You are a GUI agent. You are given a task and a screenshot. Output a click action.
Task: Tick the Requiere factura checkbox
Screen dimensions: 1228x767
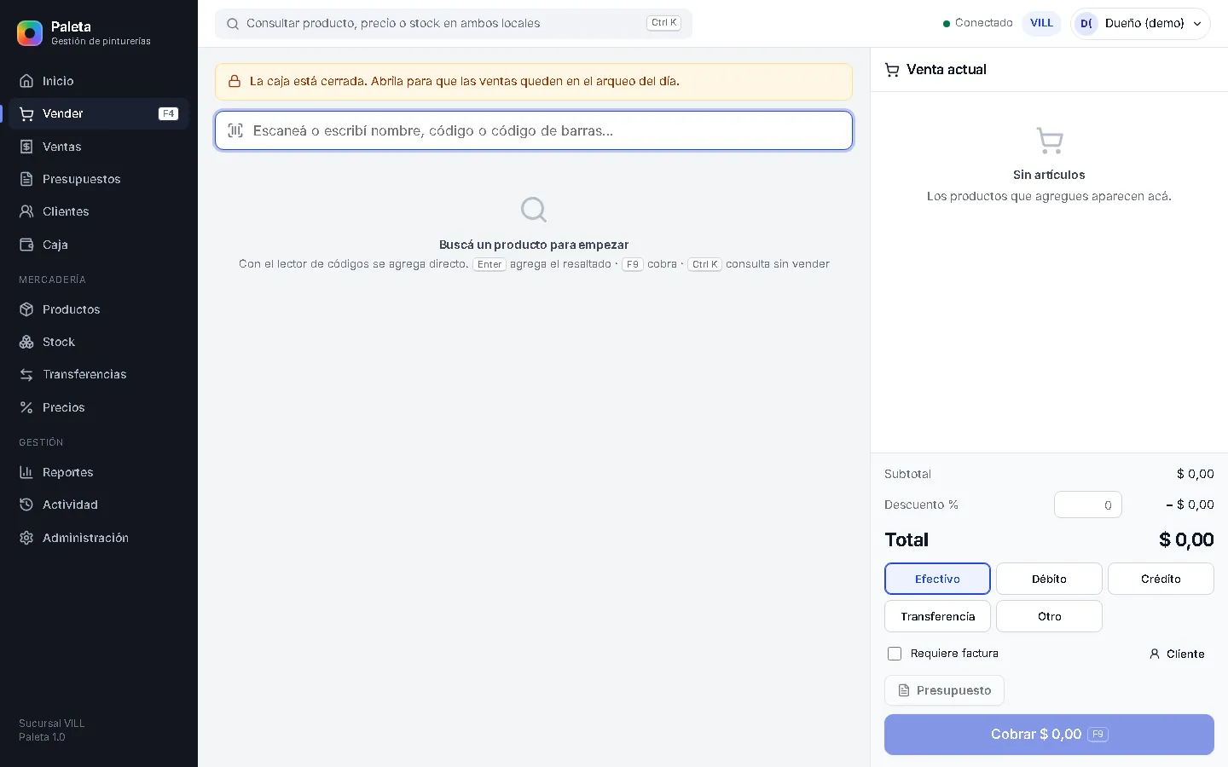pyautogui.click(x=895, y=654)
